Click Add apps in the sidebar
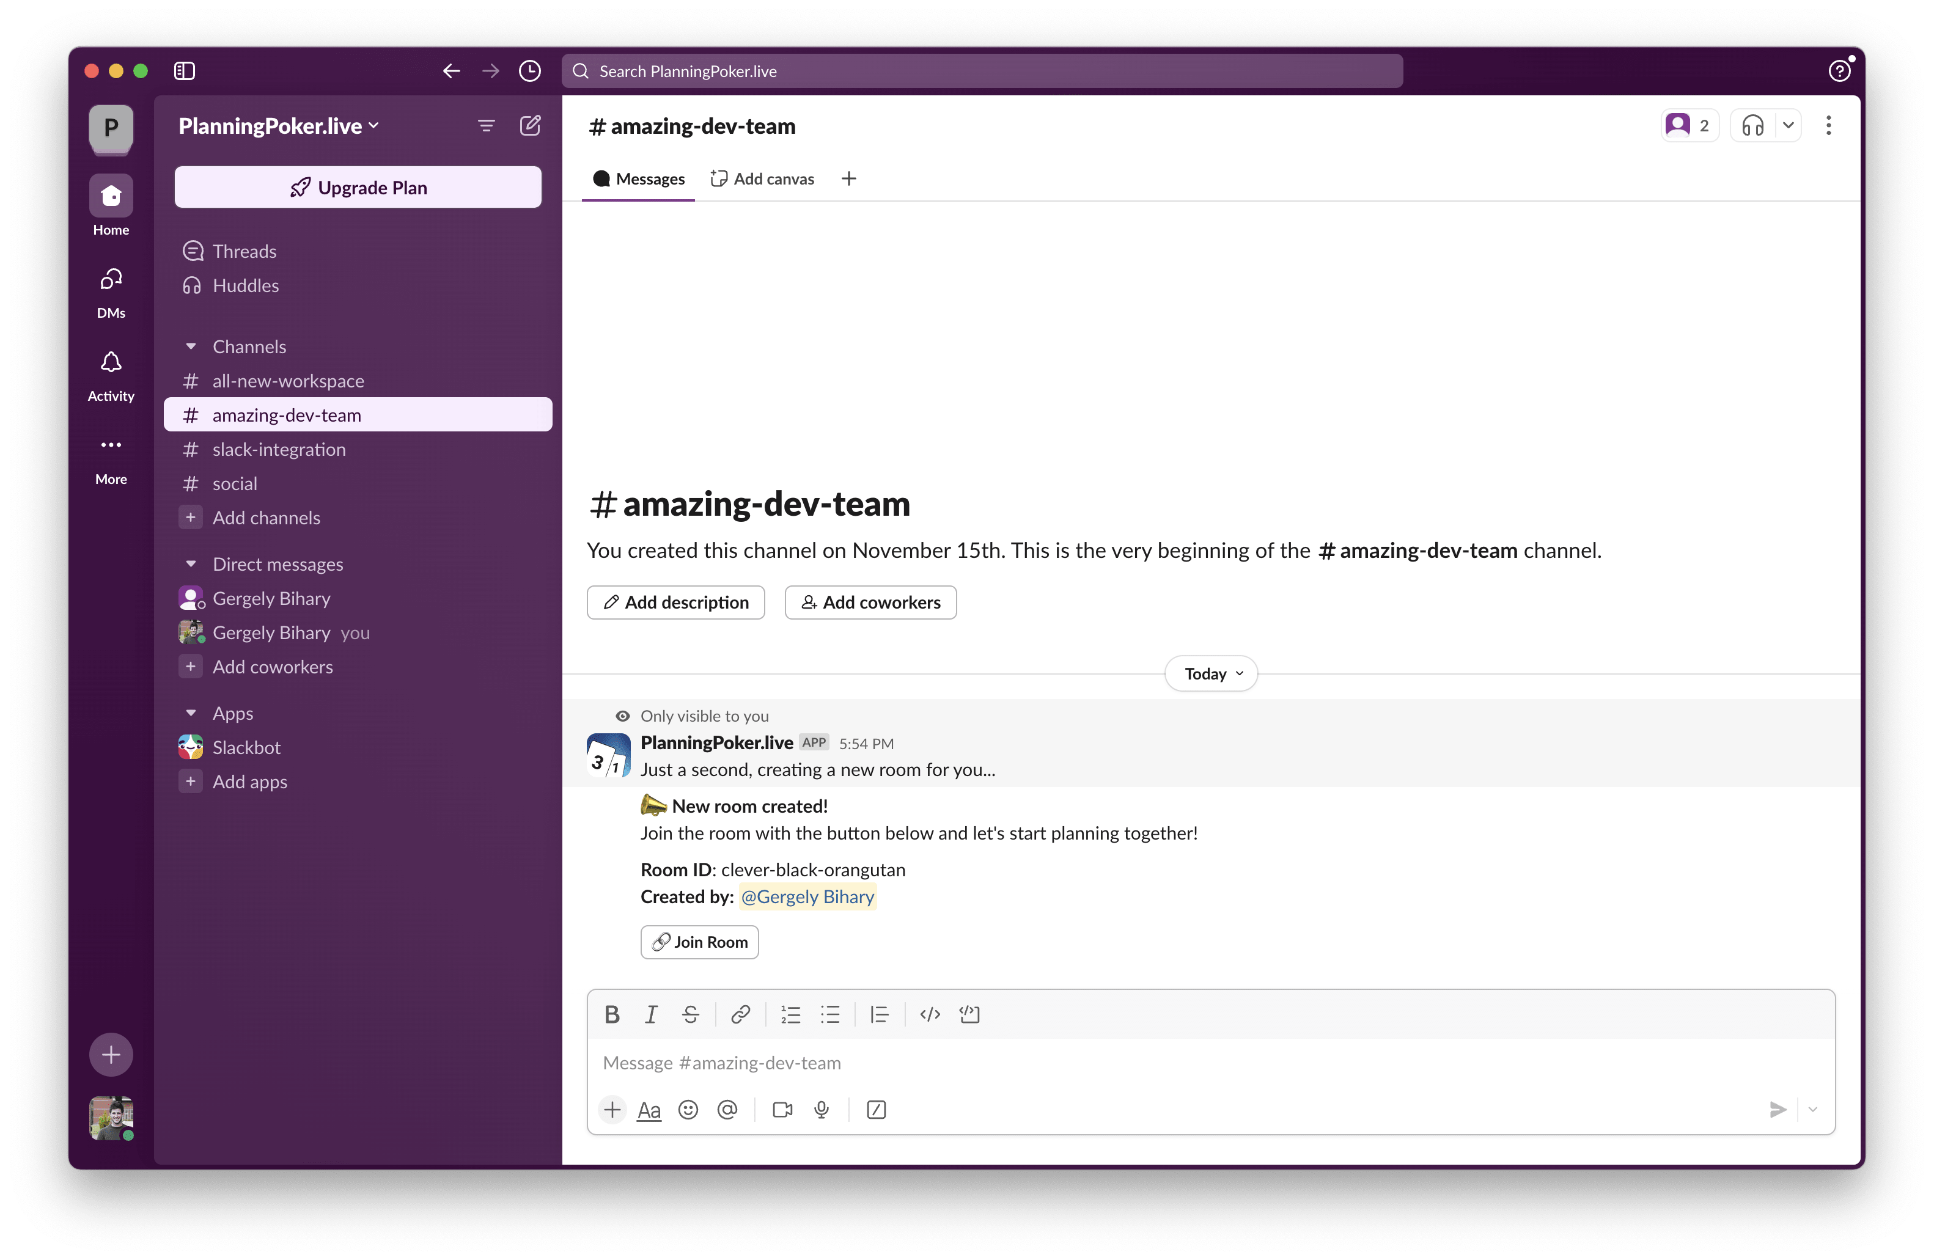Image resolution: width=1934 pixels, height=1260 pixels. (358, 782)
